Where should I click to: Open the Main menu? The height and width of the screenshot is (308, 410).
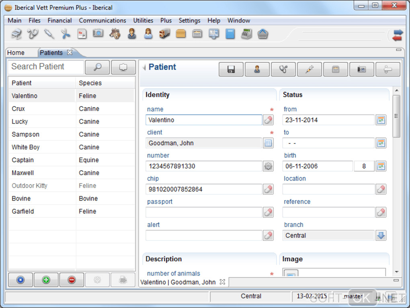click(x=14, y=21)
